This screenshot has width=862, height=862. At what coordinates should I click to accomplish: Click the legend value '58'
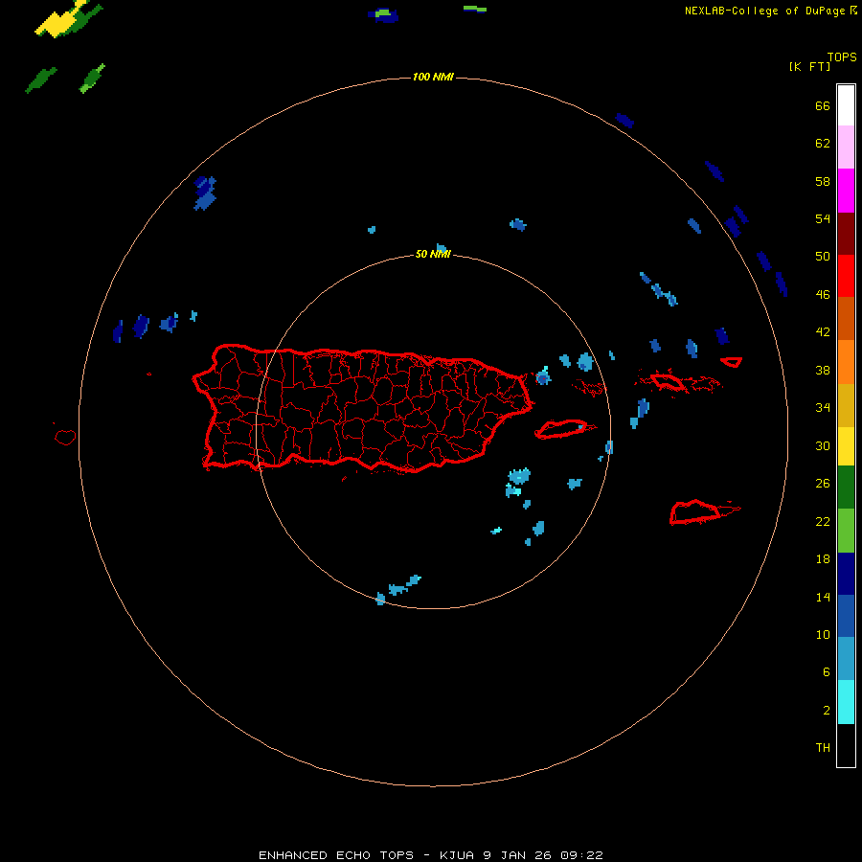[x=823, y=181]
